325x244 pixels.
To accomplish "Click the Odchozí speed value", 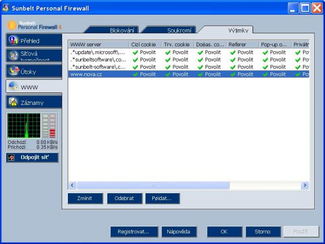I will 47,142.
